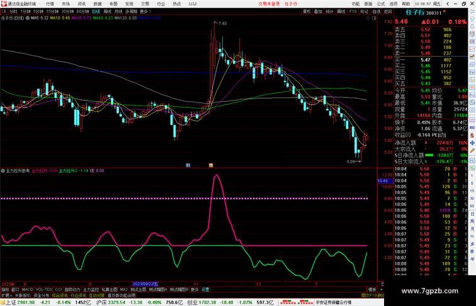Open the 帮助 menu

click(406, 4)
